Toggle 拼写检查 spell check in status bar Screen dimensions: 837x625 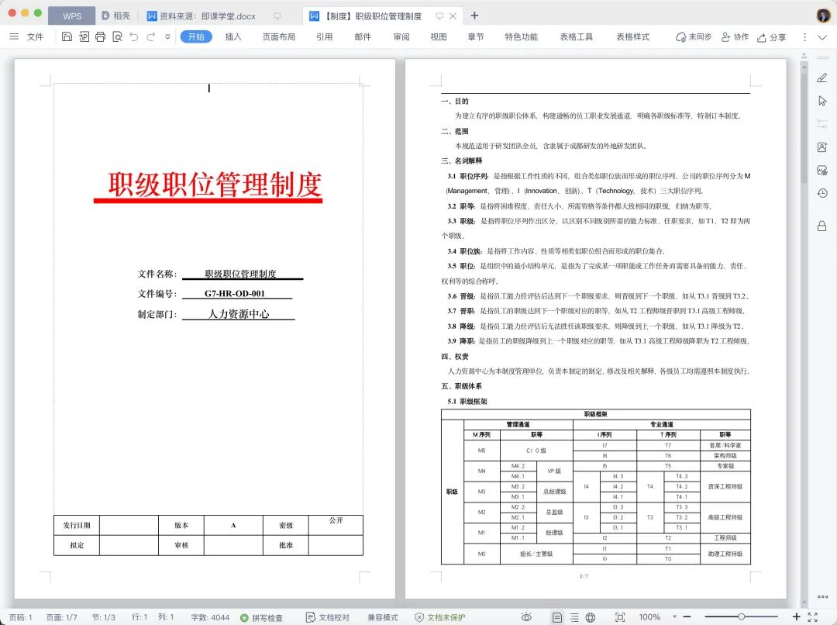pyautogui.click(x=262, y=617)
